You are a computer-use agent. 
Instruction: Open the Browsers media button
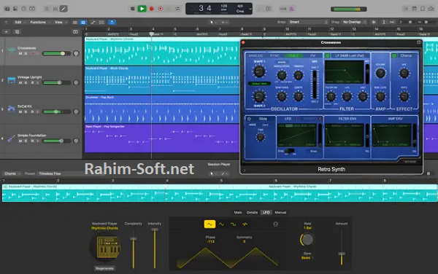(x=431, y=9)
